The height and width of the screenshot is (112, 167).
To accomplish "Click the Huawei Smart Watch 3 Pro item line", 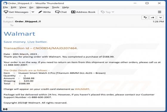I will 54,73.
